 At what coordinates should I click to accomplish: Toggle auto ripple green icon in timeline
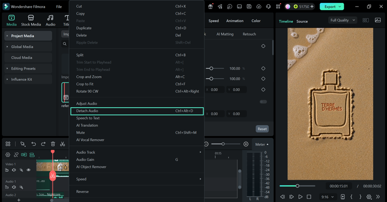[x=24, y=155]
